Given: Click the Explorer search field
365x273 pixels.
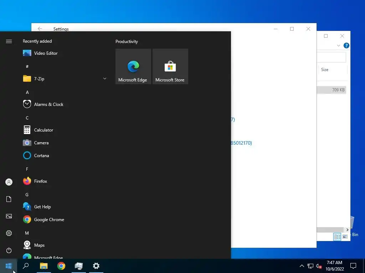Looking at the screenshot, I should (331, 57).
